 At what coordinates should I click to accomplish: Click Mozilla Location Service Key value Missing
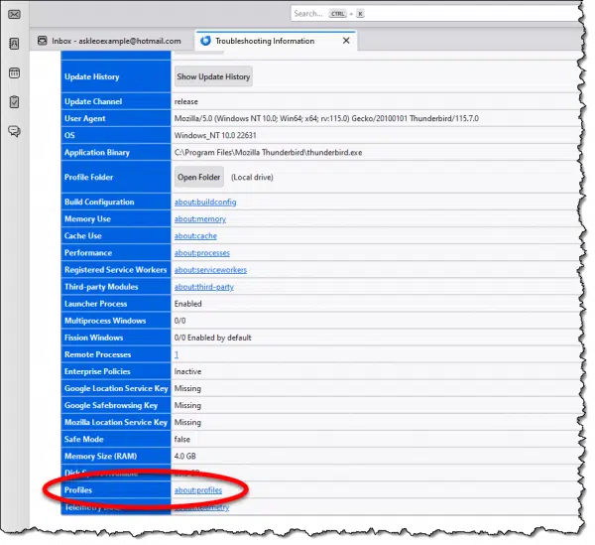click(x=187, y=422)
